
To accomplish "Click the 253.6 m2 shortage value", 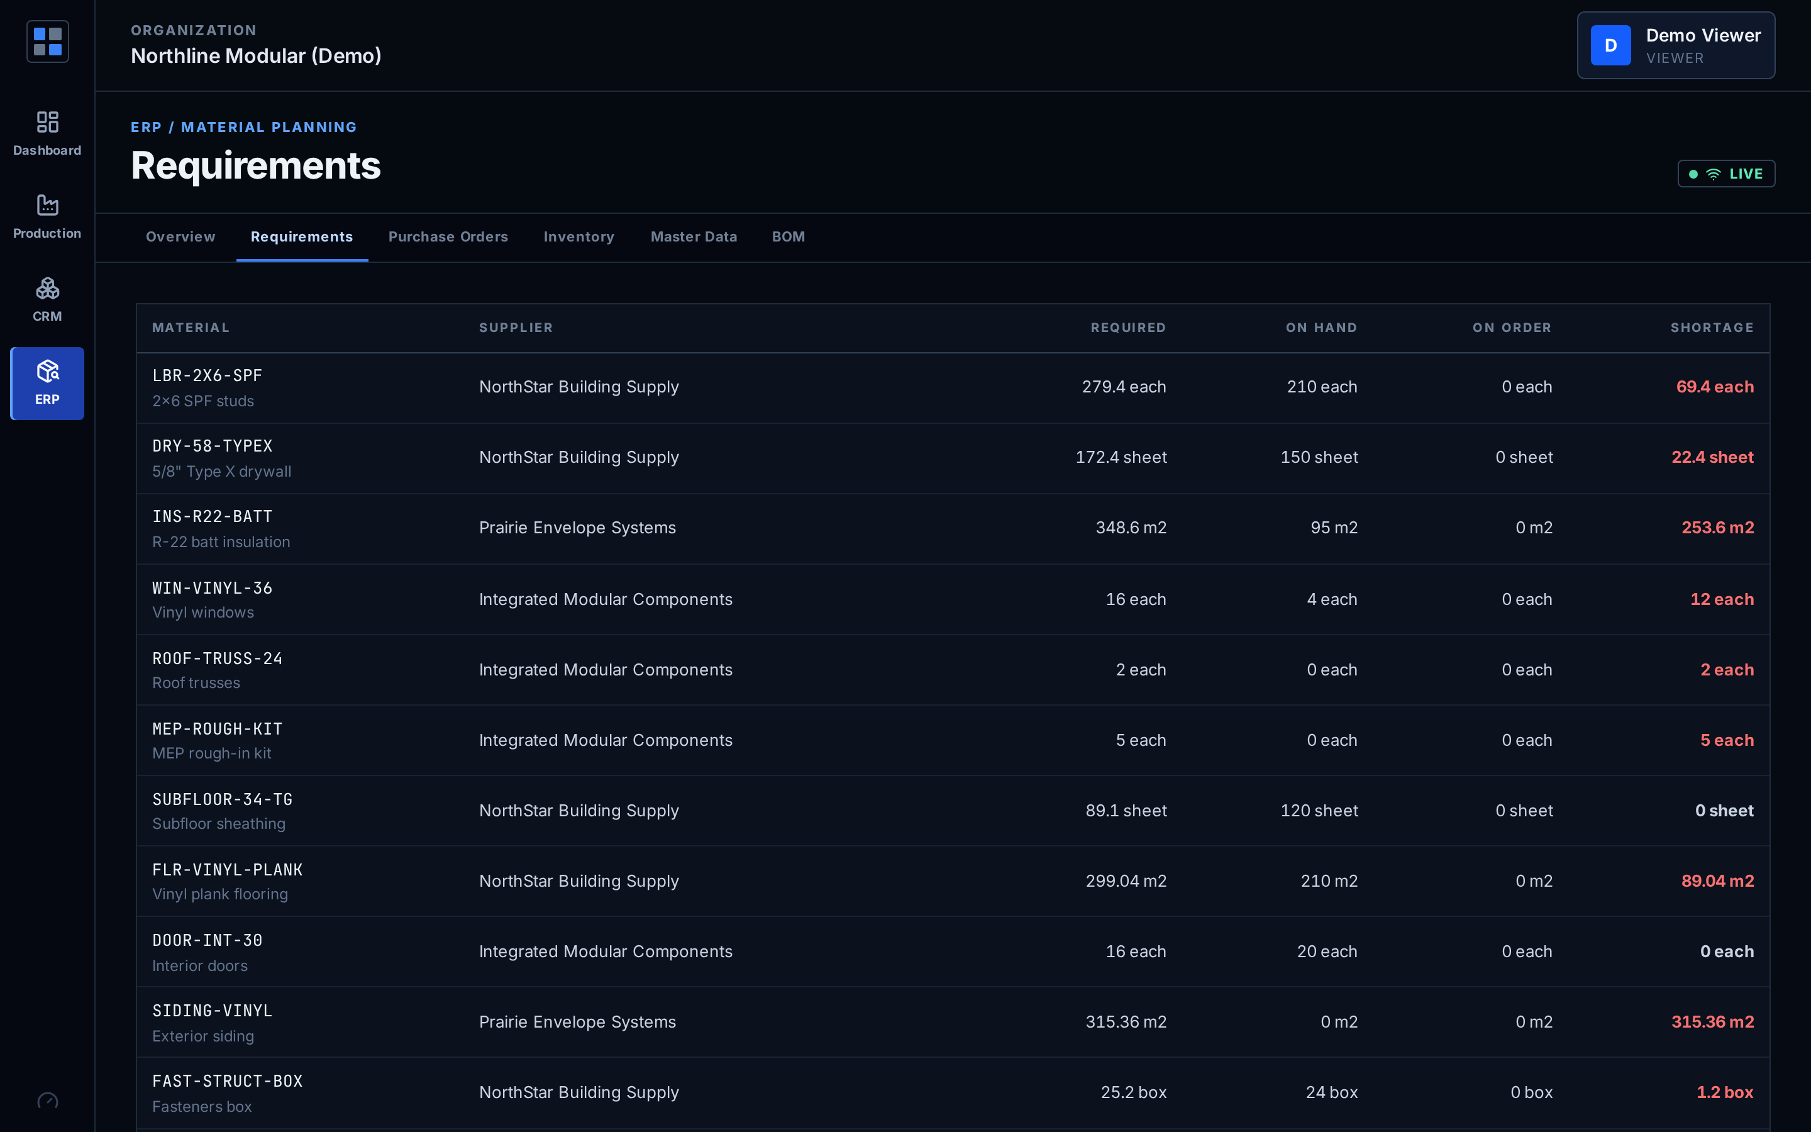I will pyautogui.click(x=1717, y=527).
